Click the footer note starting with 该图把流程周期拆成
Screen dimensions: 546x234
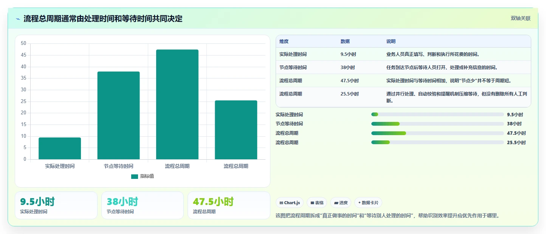[388, 216]
